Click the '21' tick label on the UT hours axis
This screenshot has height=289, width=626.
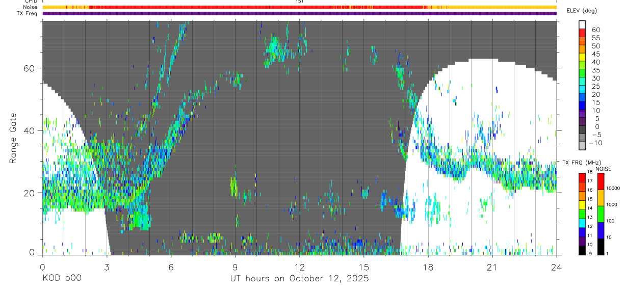tap(492, 267)
